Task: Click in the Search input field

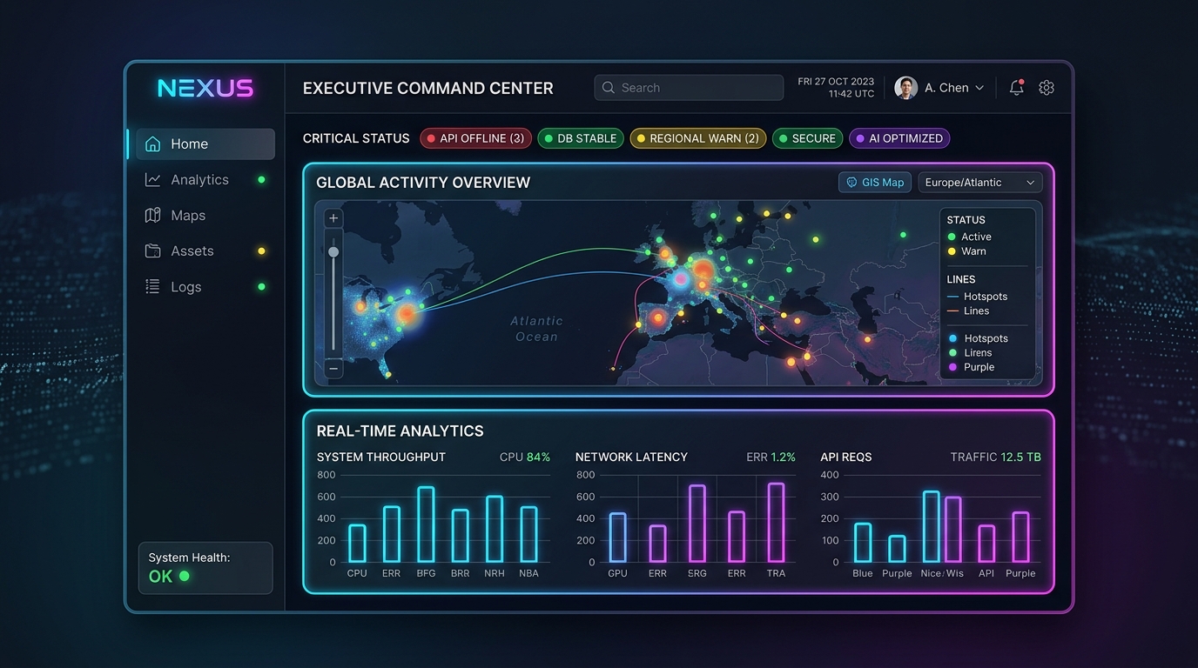Action: pyautogui.click(x=689, y=88)
